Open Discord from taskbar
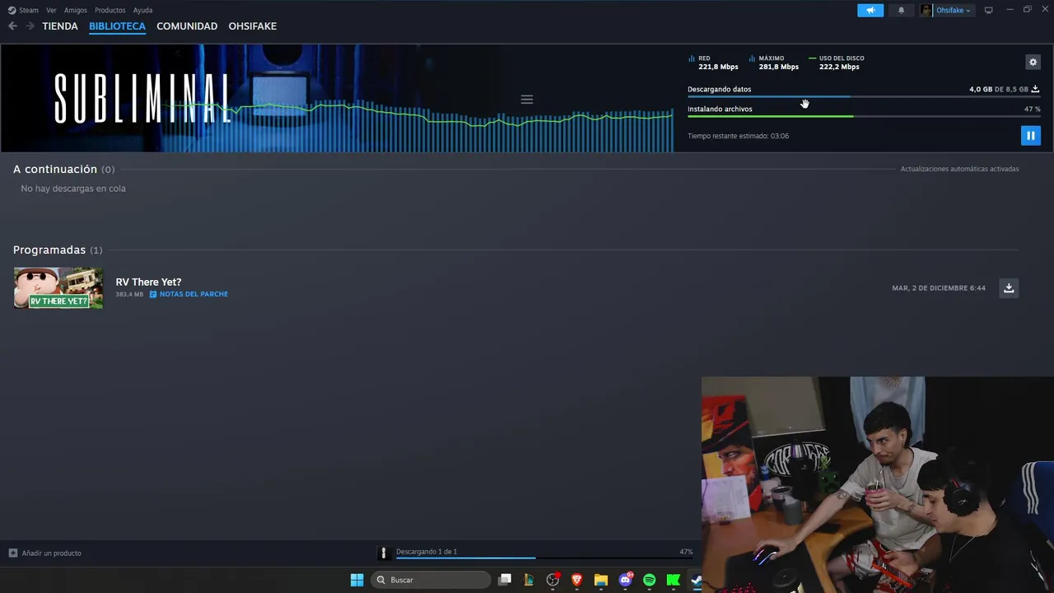 click(626, 580)
